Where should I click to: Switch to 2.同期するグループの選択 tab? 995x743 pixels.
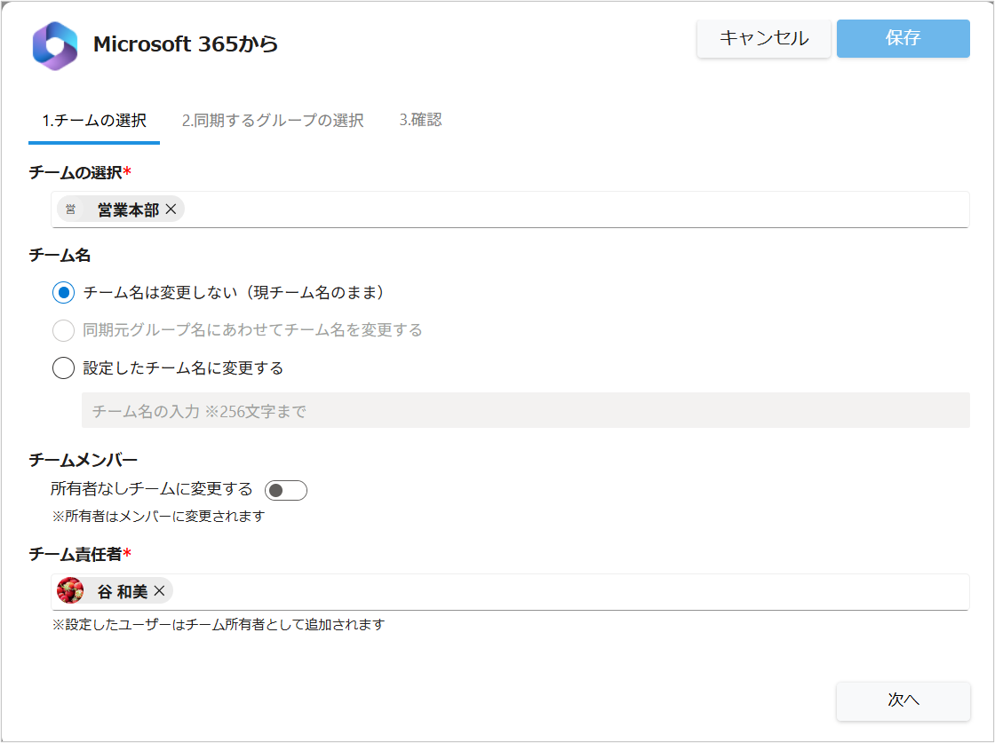tap(273, 121)
